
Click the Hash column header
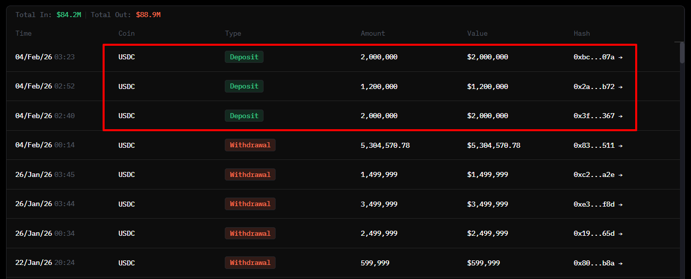click(581, 34)
